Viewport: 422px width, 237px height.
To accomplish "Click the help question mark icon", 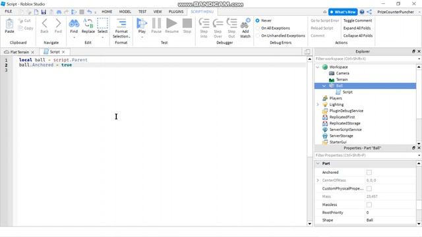I will pyautogui.click(x=362, y=12).
